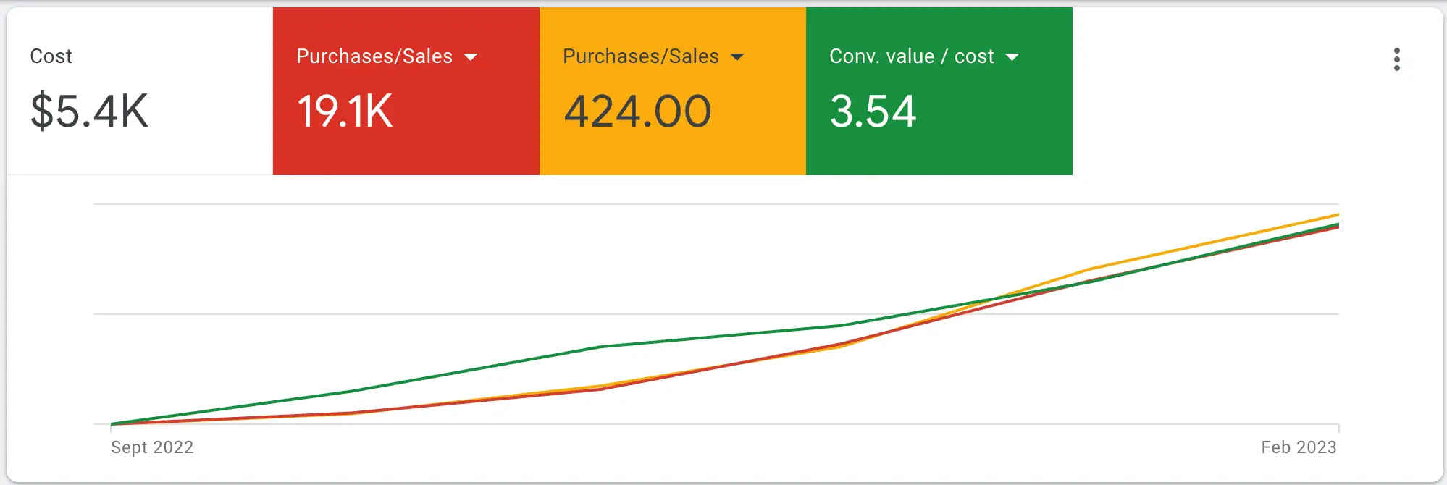The width and height of the screenshot is (1447, 485).
Task: Click the Sept 2022 axis label
Action: 152,447
